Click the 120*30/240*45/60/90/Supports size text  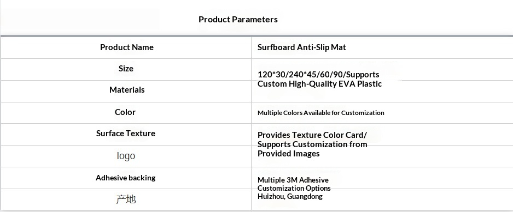[x=318, y=74]
